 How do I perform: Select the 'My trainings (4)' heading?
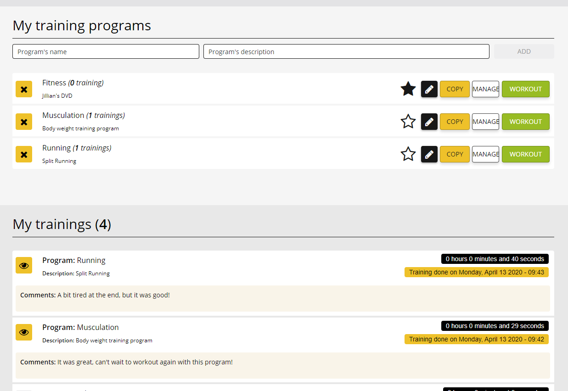(62, 224)
